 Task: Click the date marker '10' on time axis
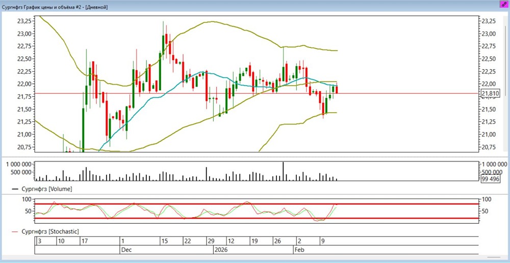(x=61, y=241)
